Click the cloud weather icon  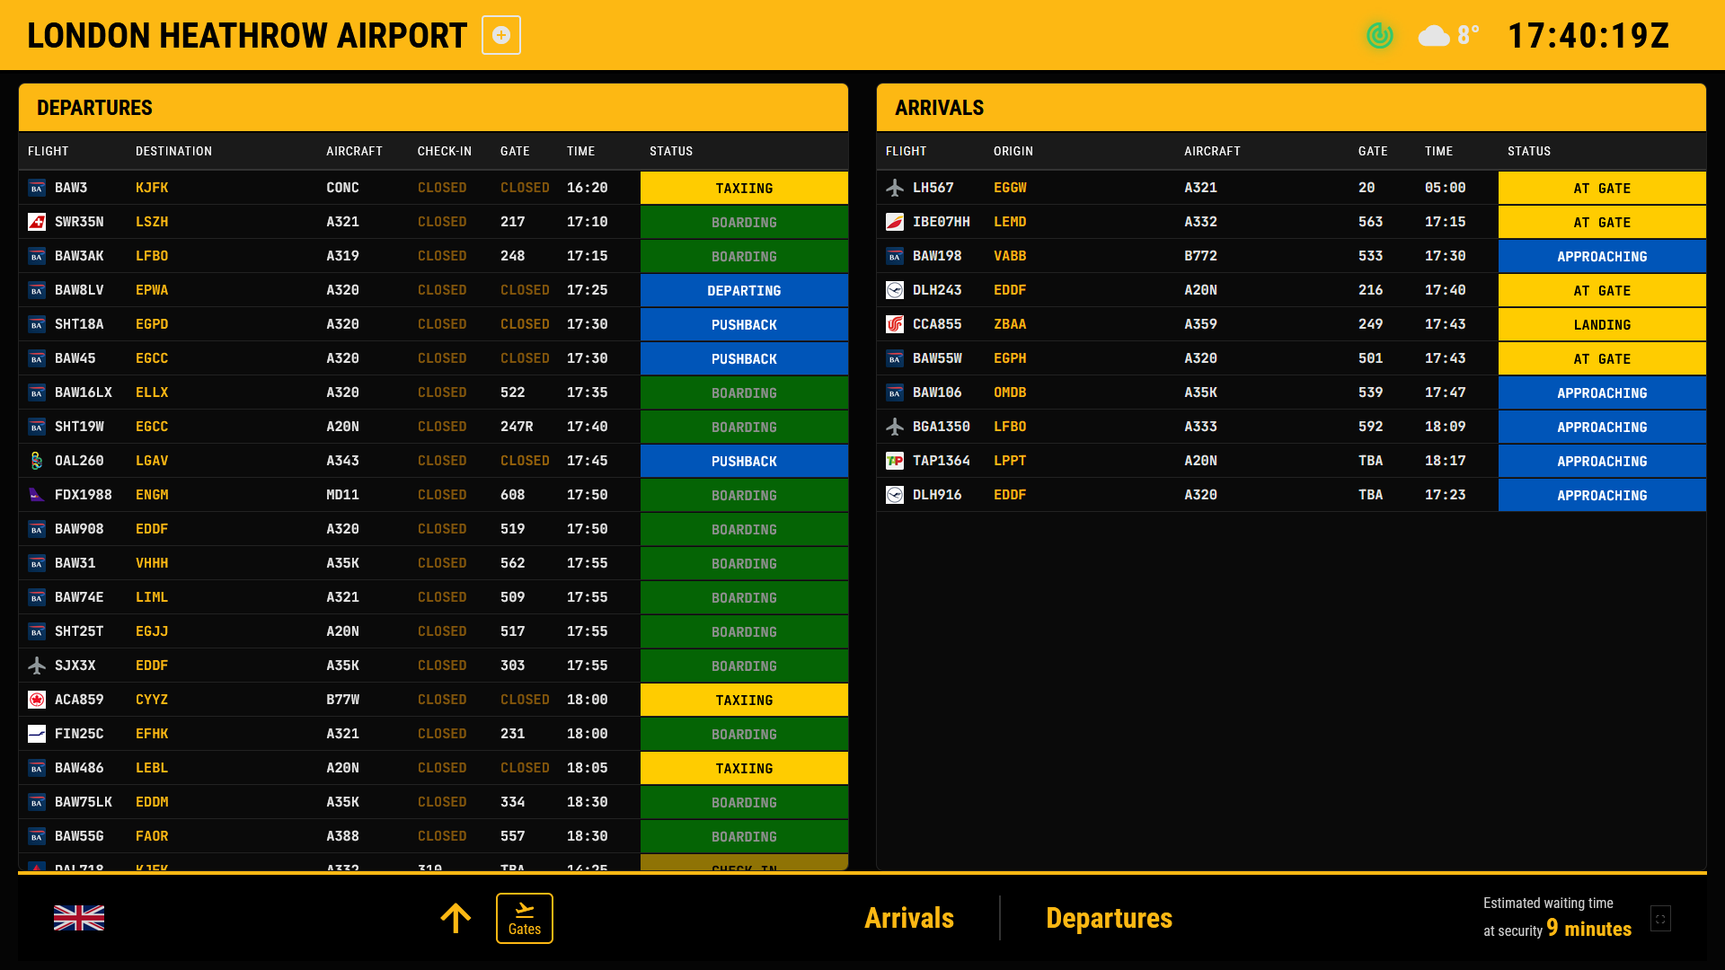point(1433,36)
